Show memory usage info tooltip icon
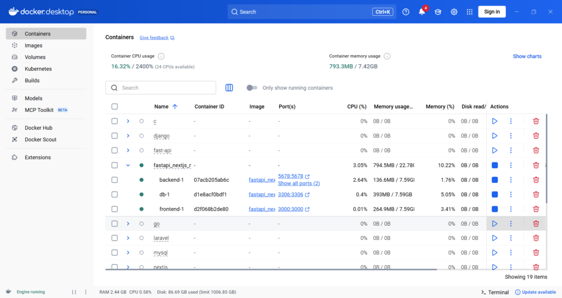 pos(387,56)
